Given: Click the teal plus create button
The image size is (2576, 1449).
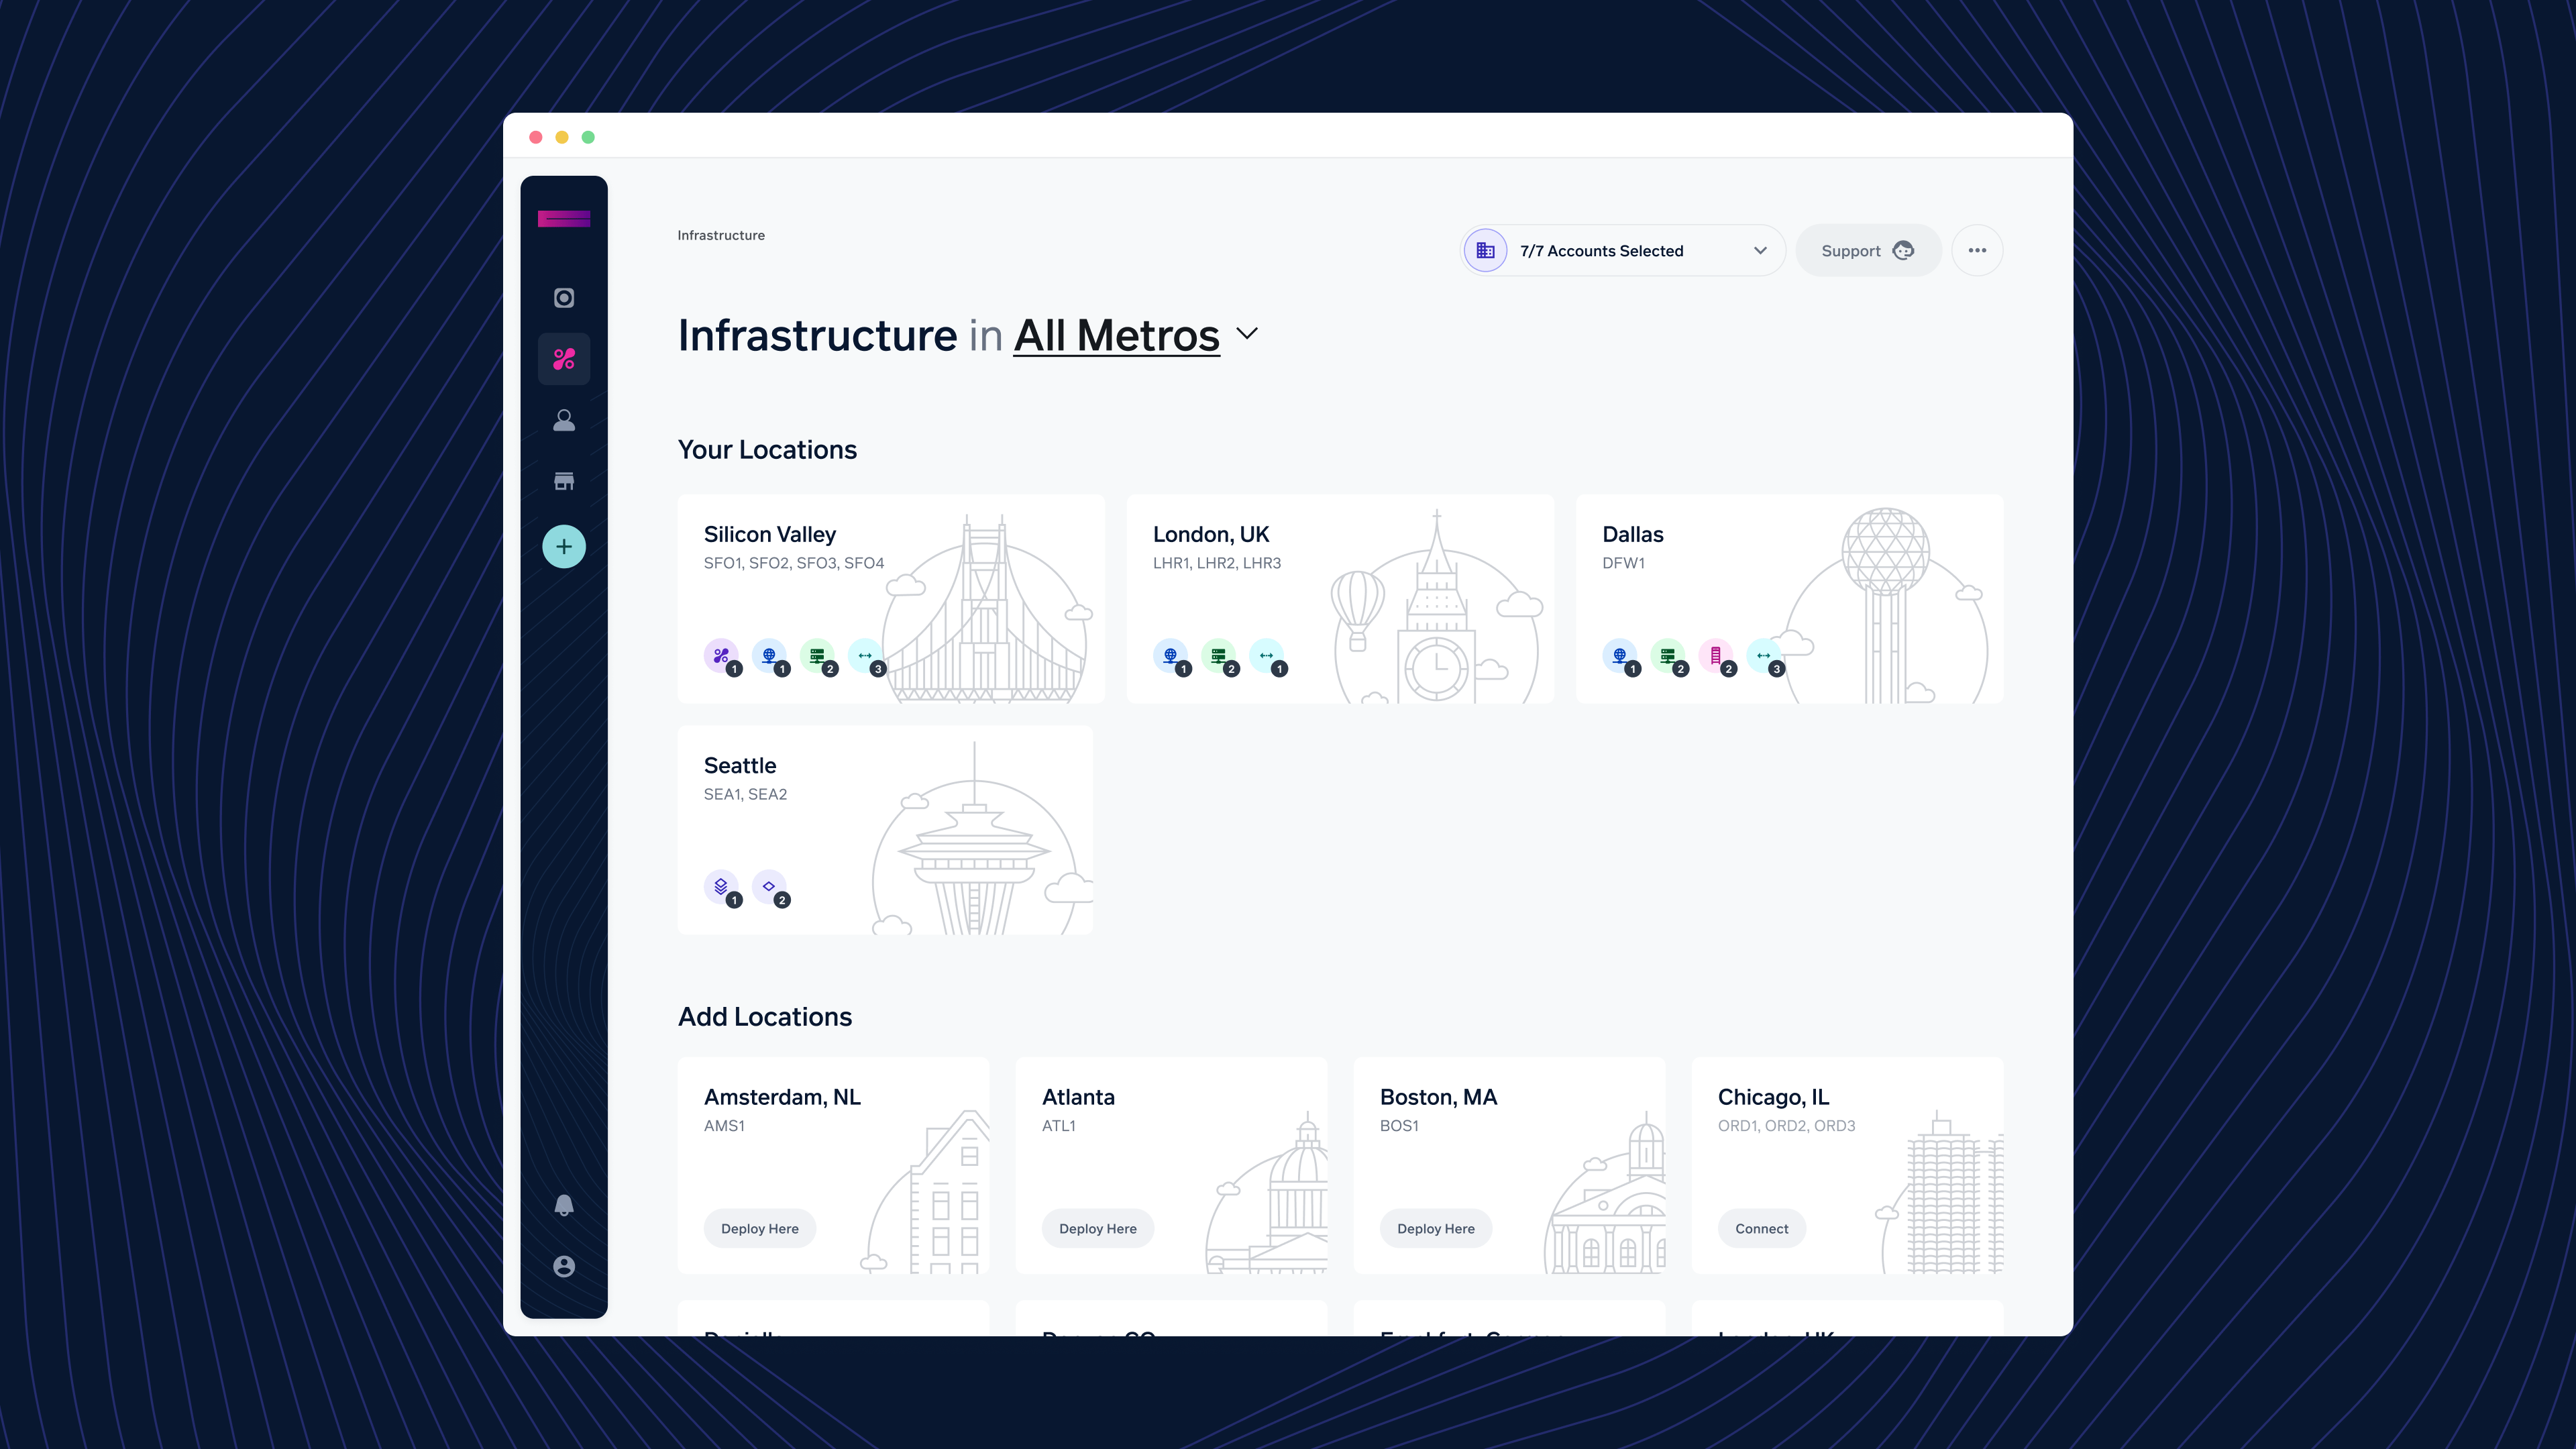Looking at the screenshot, I should (564, 547).
